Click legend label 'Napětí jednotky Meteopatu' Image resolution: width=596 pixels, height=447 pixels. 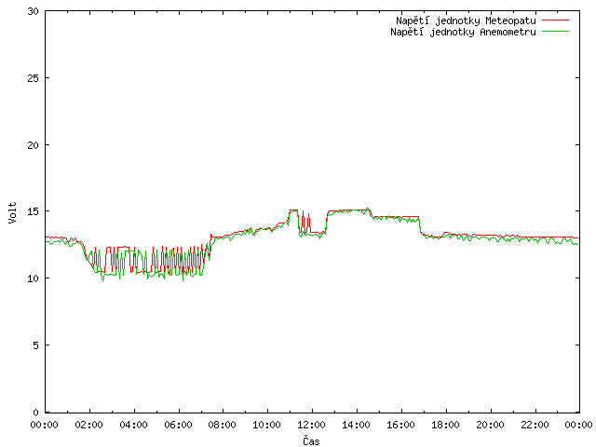[466, 20]
